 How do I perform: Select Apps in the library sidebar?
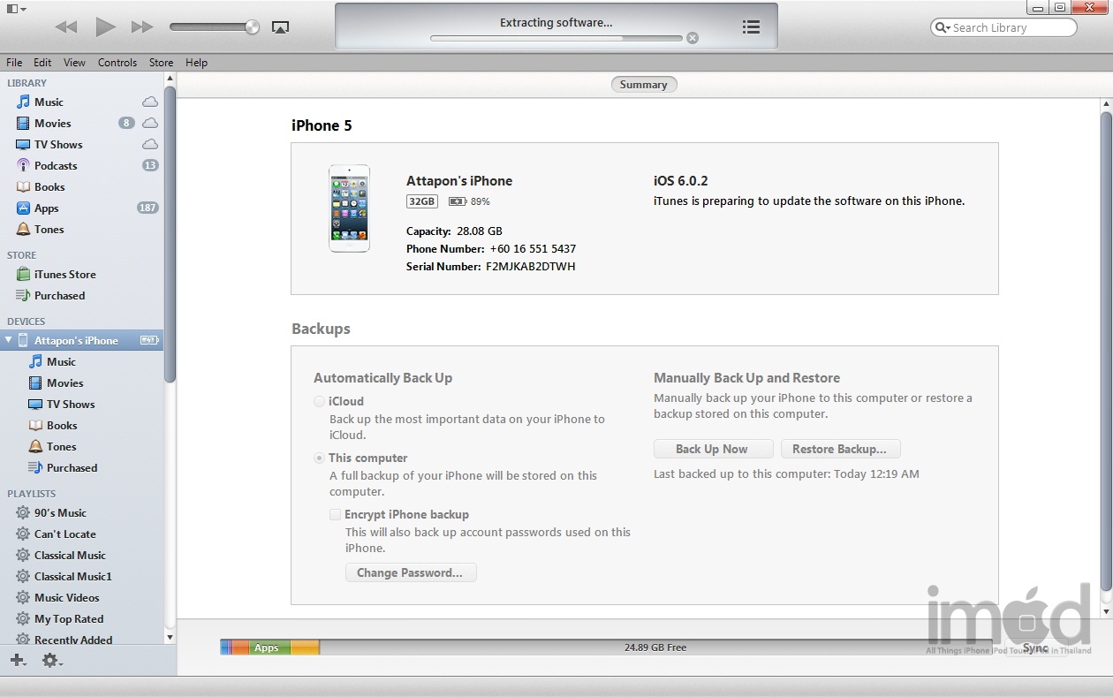tap(46, 208)
